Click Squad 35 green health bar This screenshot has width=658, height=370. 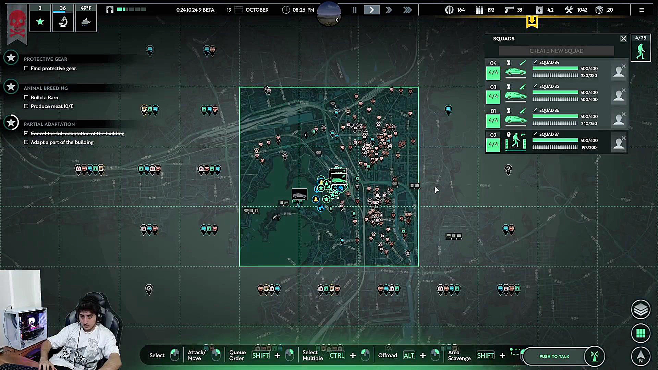point(555,92)
